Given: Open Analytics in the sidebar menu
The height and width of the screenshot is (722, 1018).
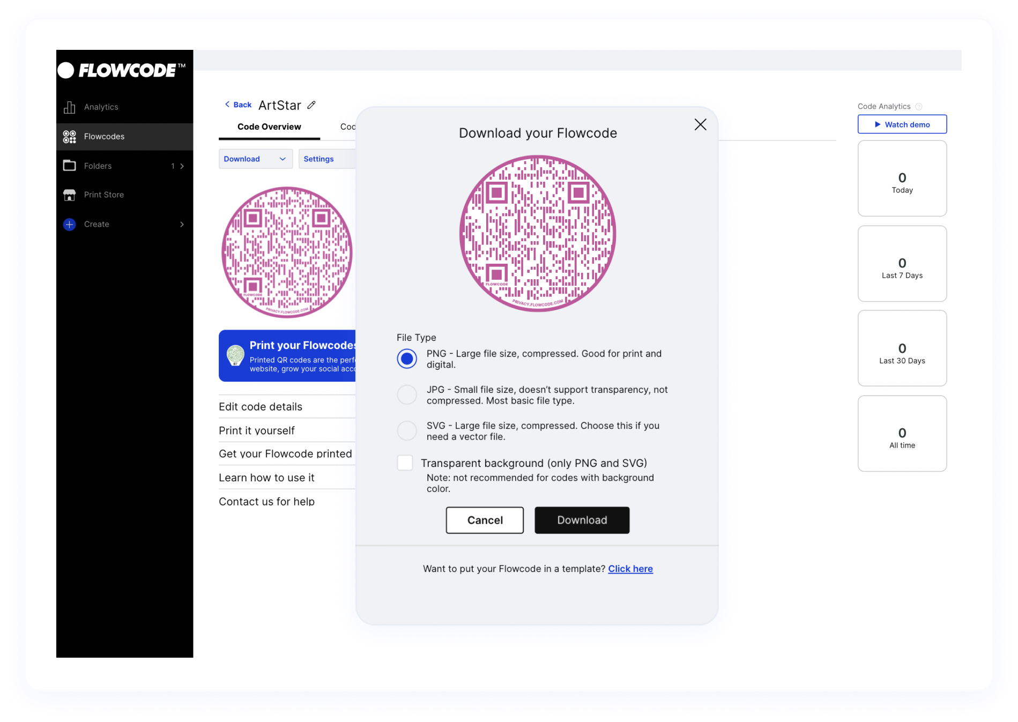Looking at the screenshot, I should click(x=124, y=107).
